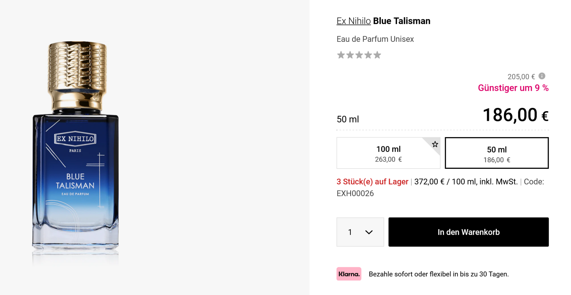This screenshot has width=571, height=295.
Task: Click the star badge on 100 ml option
Action: pyautogui.click(x=435, y=144)
